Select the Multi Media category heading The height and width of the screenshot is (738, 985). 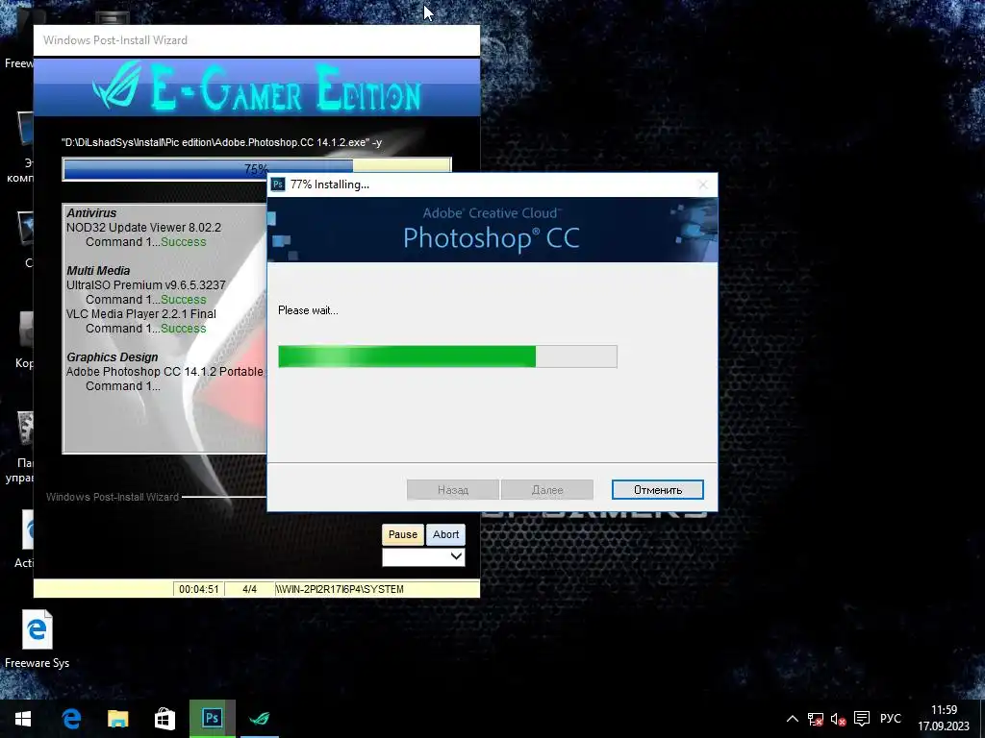(98, 270)
